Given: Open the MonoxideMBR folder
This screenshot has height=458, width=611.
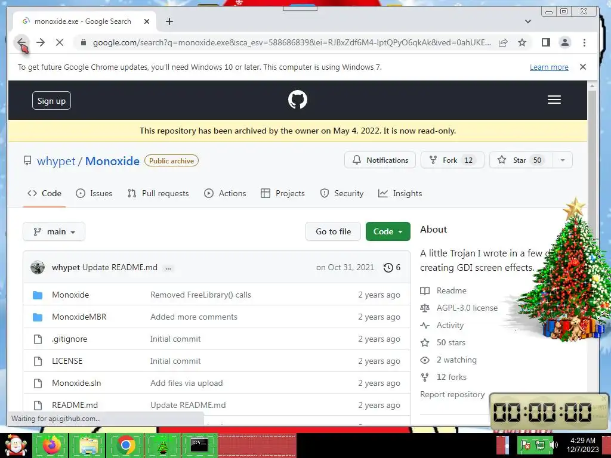Looking at the screenshot, I should pos(79,317).
